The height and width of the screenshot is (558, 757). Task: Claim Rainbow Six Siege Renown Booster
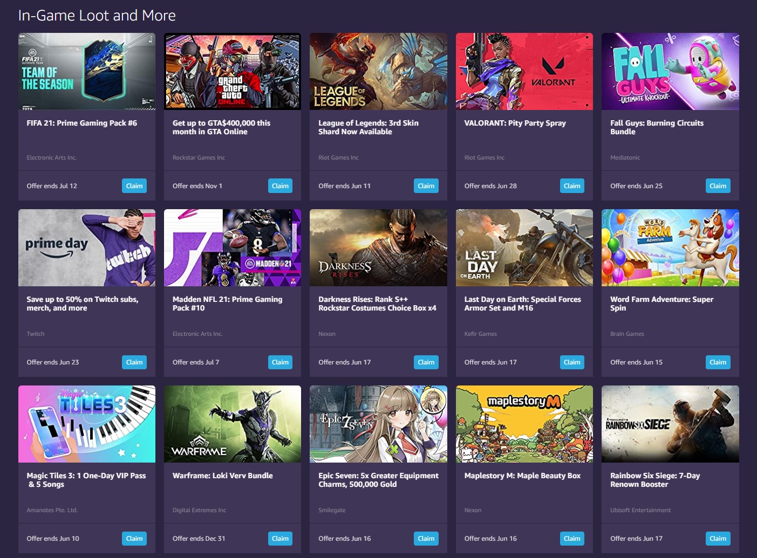coord(718,539)
